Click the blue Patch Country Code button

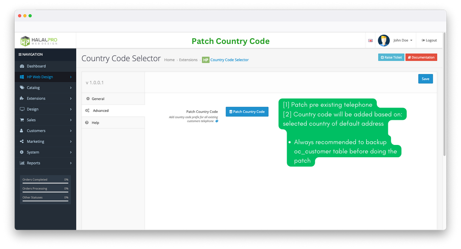(247, 111)
